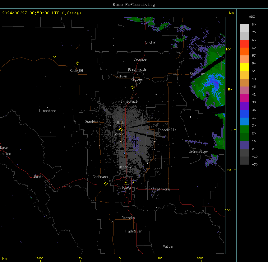Image resolution: width=268 pixels, height=262 pixels.
Task: Click the km unit label at top right
Action: pos(231,13)
